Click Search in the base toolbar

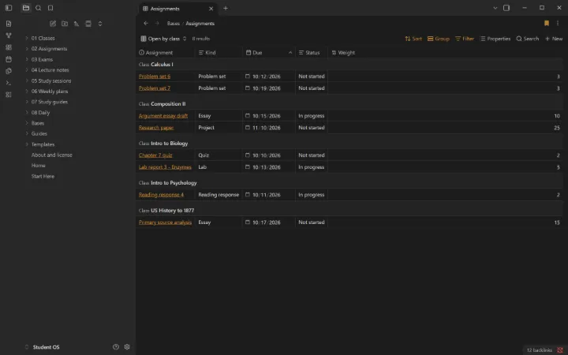[x=528, y=39]
